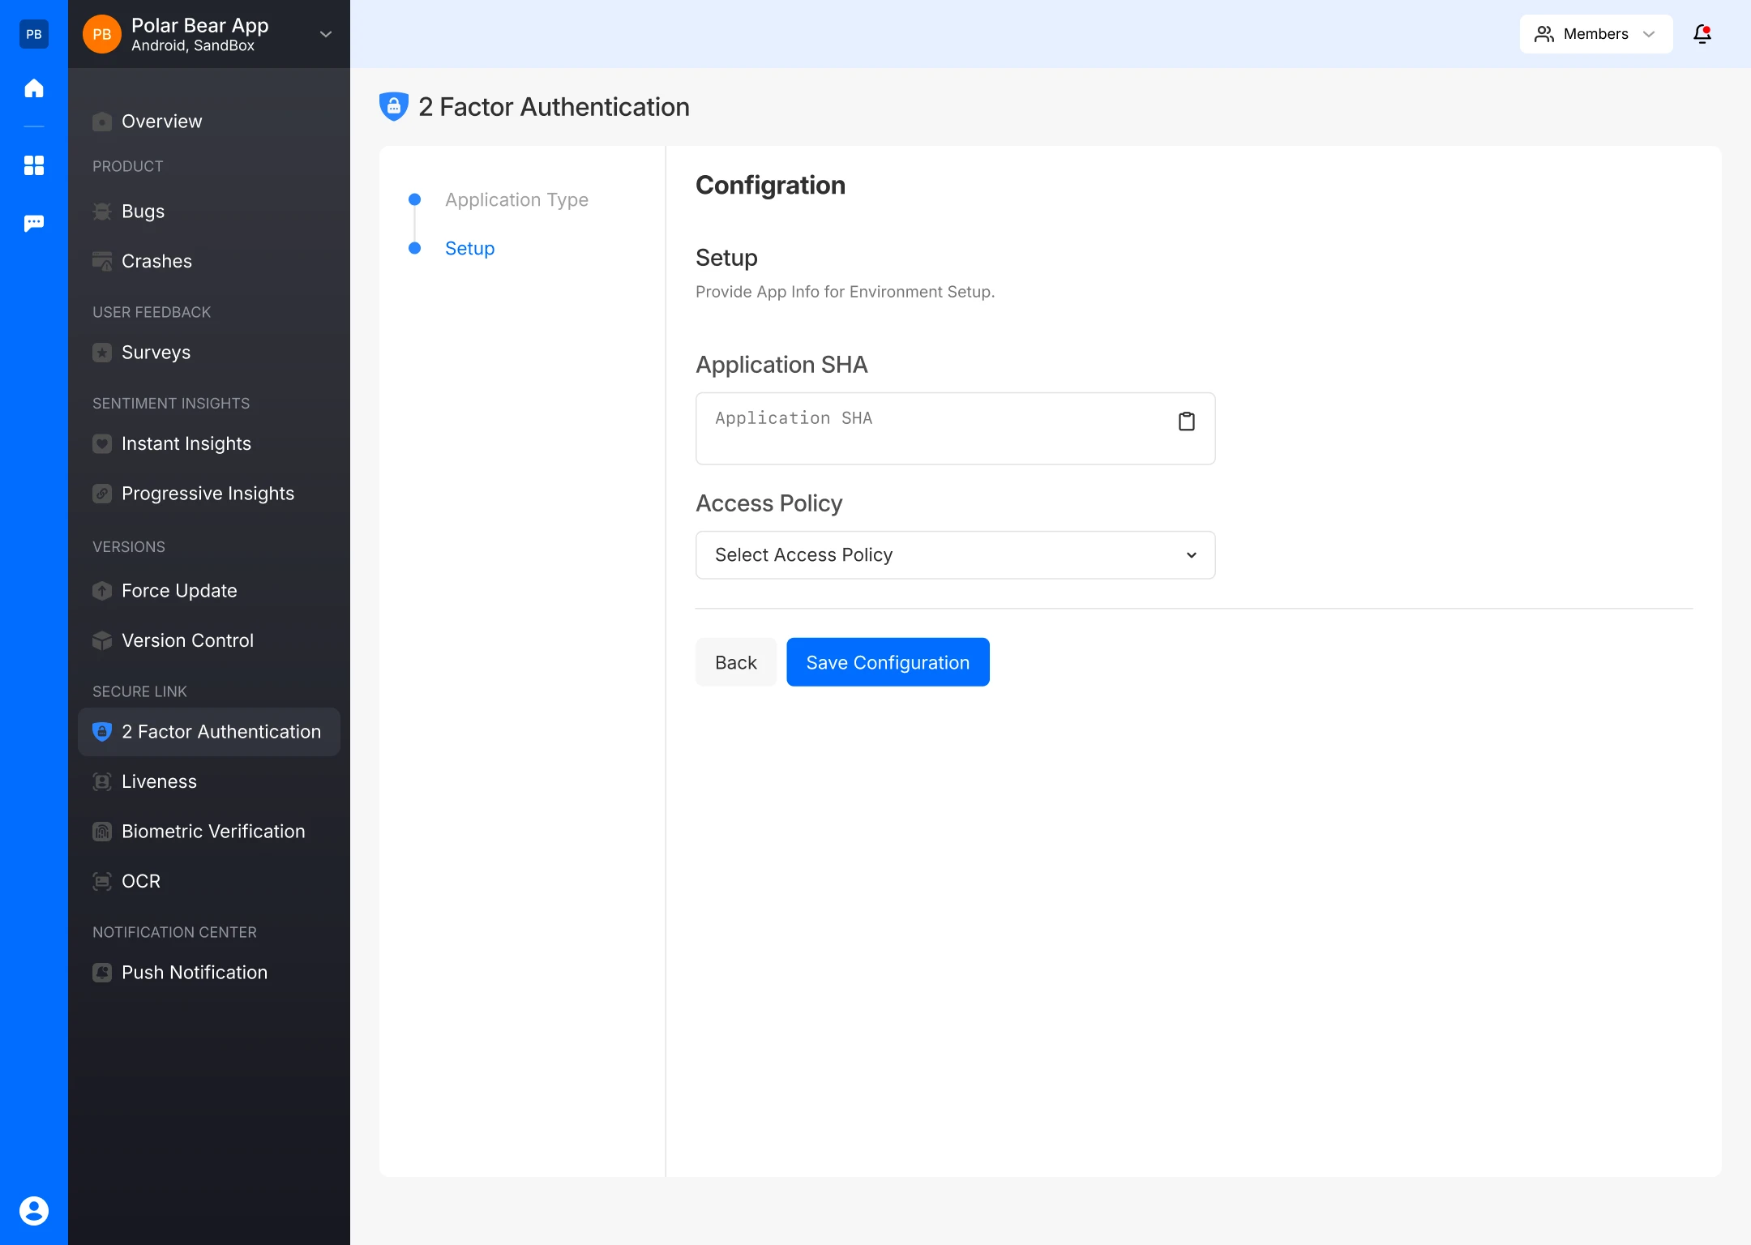This screenshot has height=1245, width=1751.
Task: Select the Setup step
Action: pos(469,248)
